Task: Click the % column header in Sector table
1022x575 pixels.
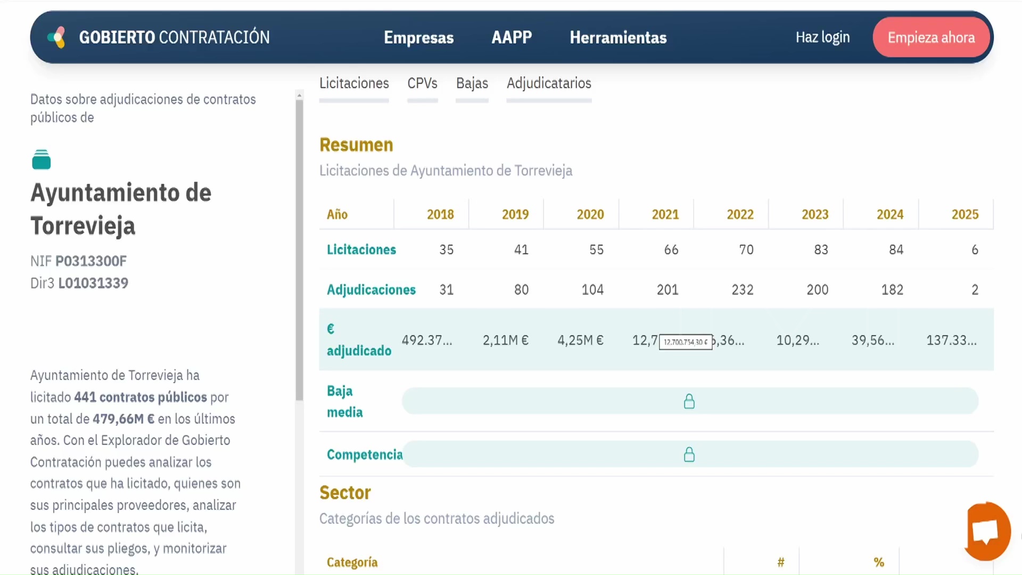Action: click(879, 562)
